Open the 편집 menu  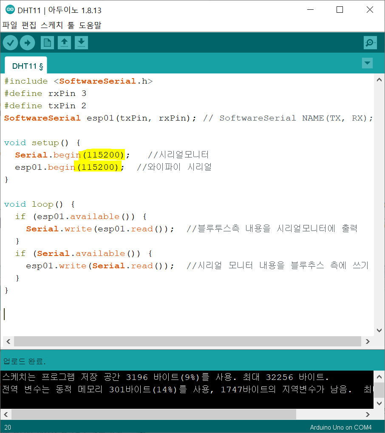[x=29, y=25]
